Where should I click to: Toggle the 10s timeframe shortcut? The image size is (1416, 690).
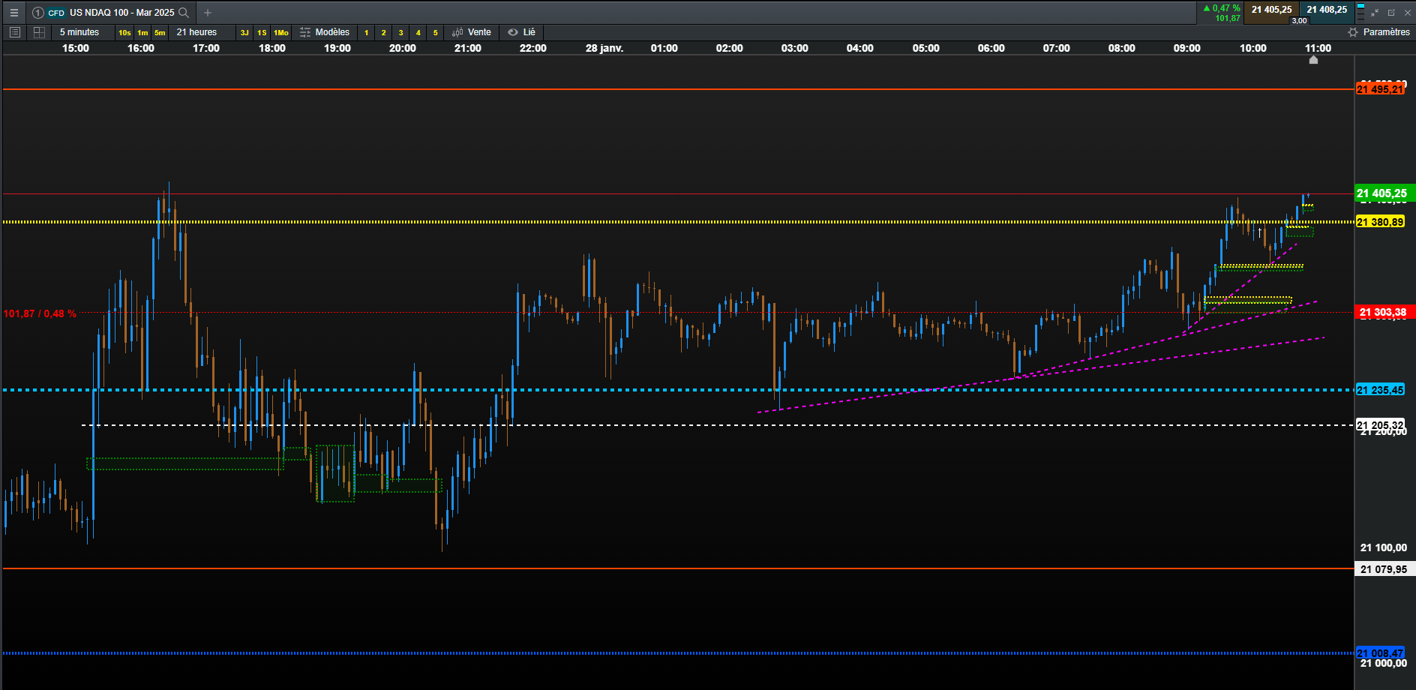point(124,32)
